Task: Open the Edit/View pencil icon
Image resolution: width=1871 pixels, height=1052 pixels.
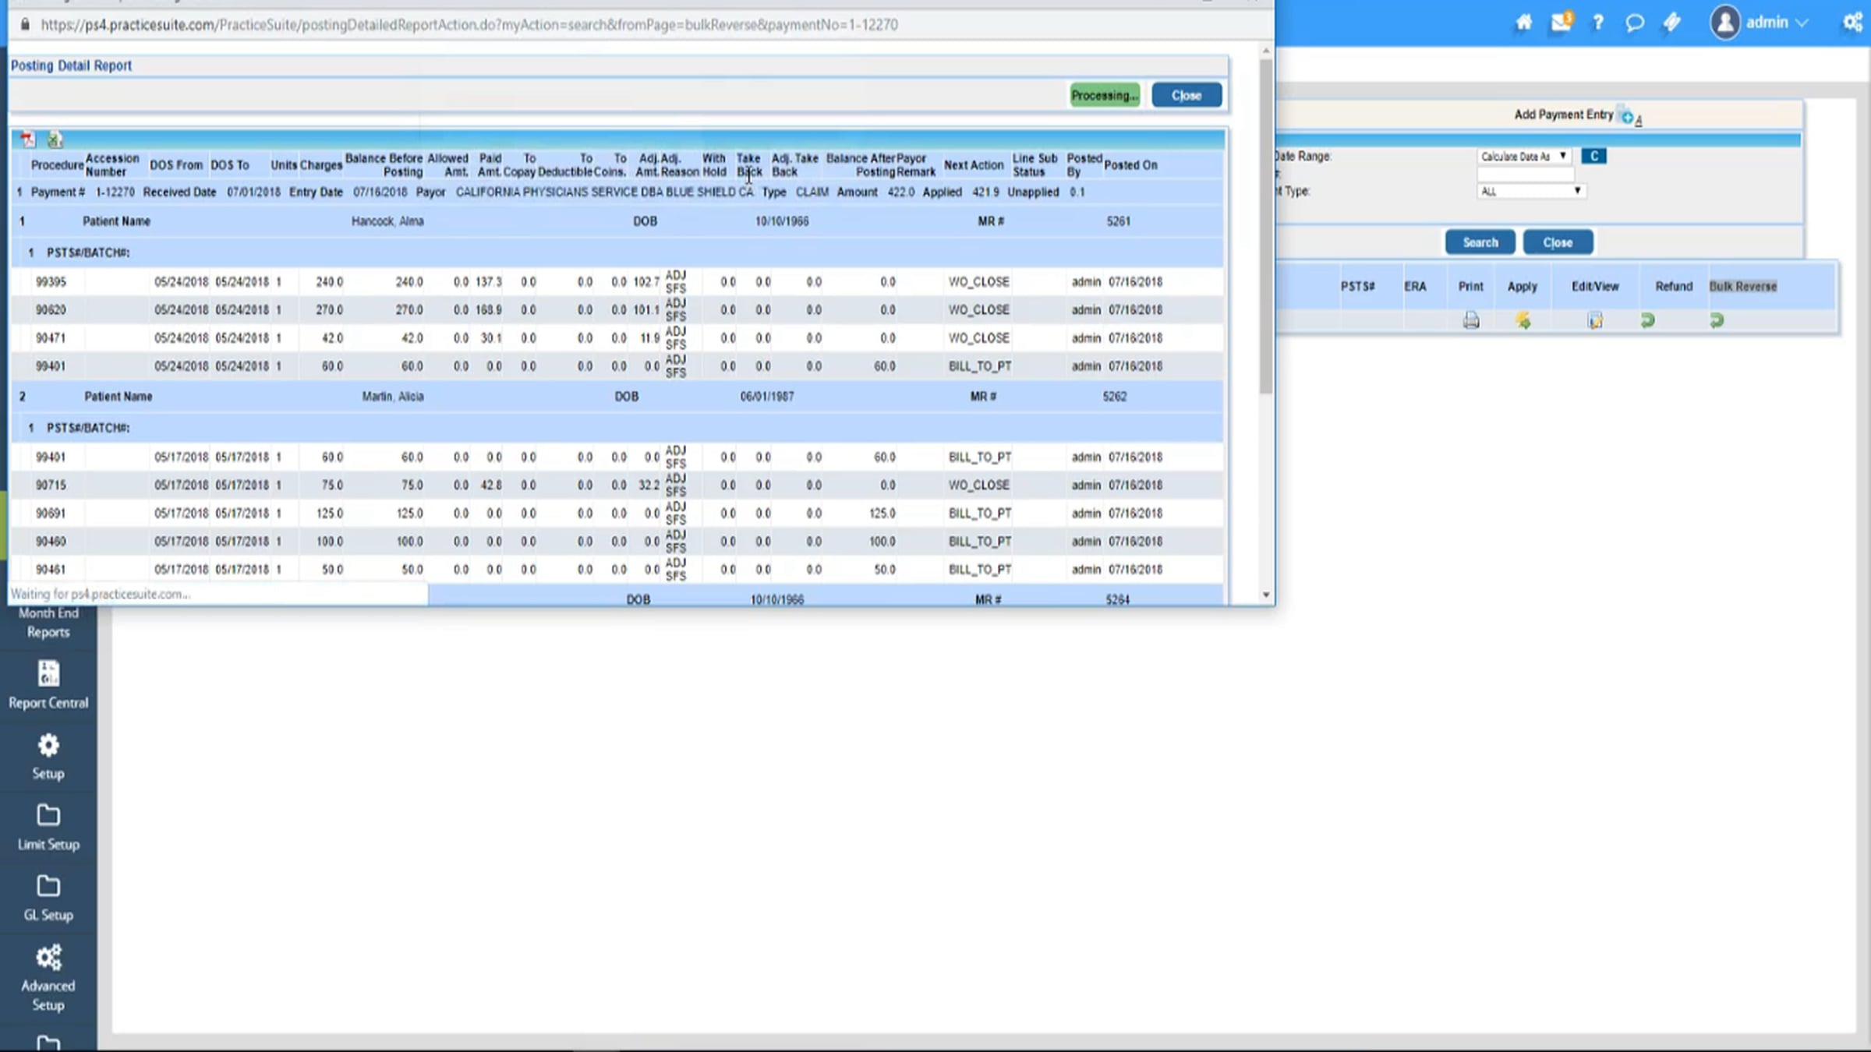Action: click(x=1595, y=320)
